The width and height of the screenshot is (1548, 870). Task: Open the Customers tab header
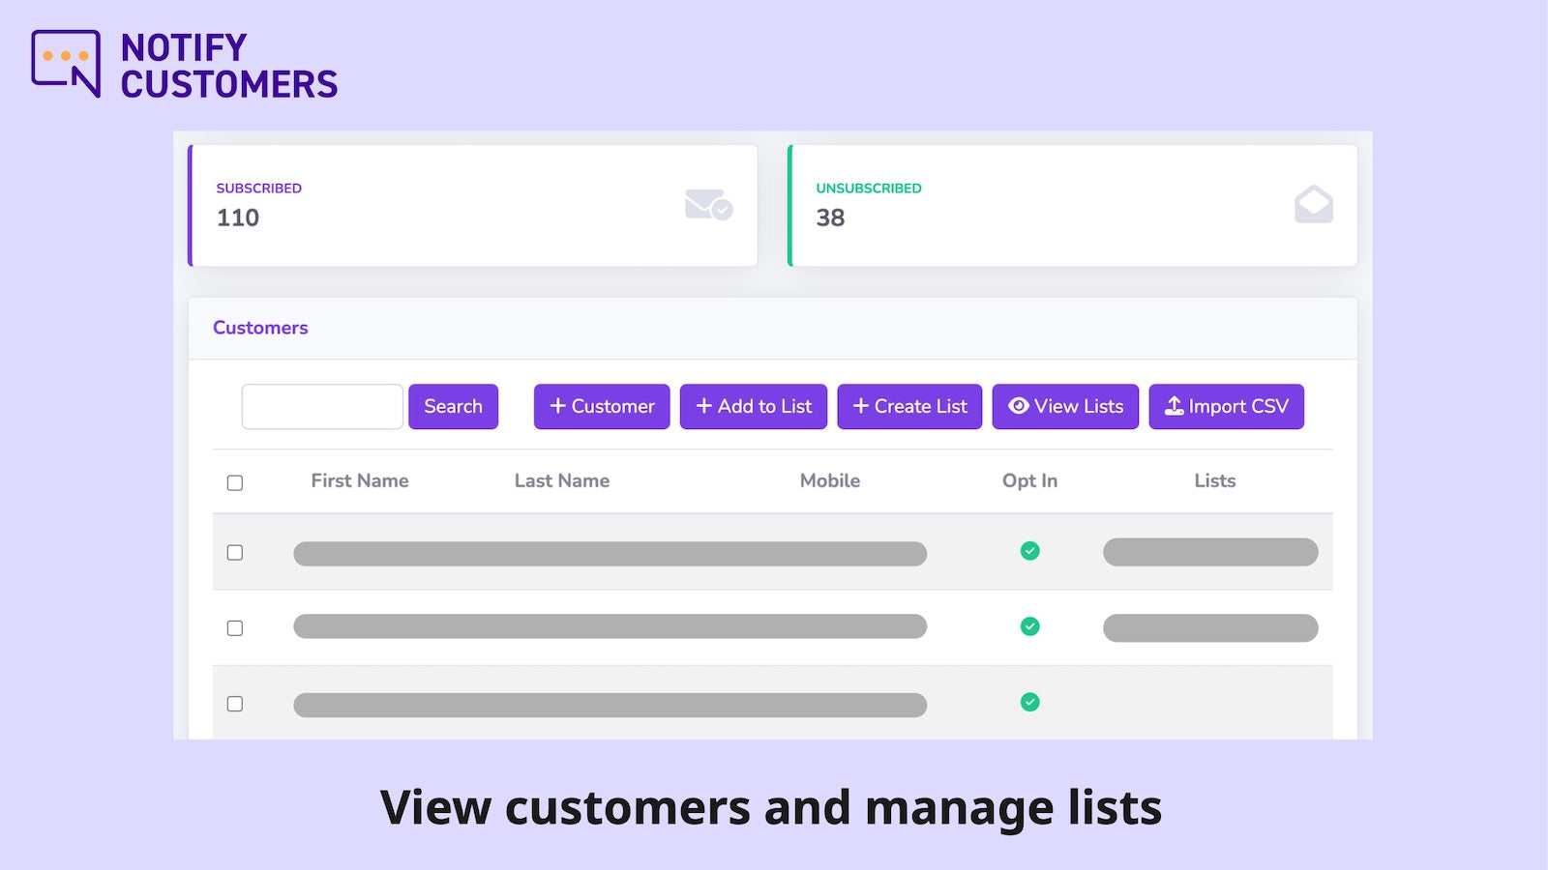(x=259, y=328)
